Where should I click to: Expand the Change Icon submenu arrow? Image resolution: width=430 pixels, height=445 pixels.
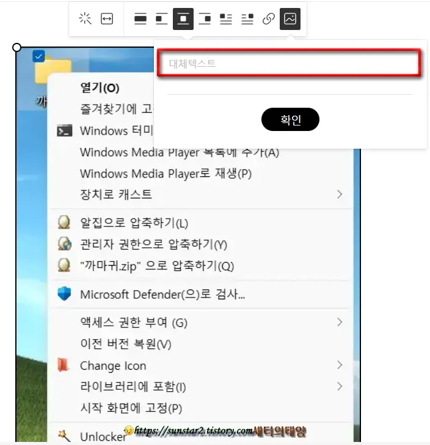340,365
